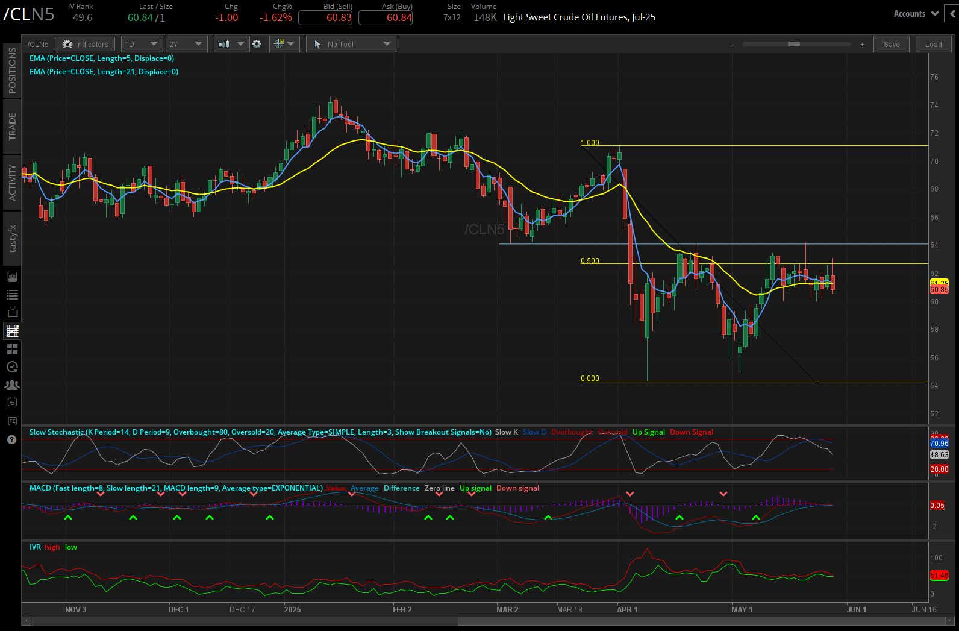Click the 70.96 stochastic value tag
This screenshot has height=631, width=959.
pyautogui.click(x=939, y=443)
